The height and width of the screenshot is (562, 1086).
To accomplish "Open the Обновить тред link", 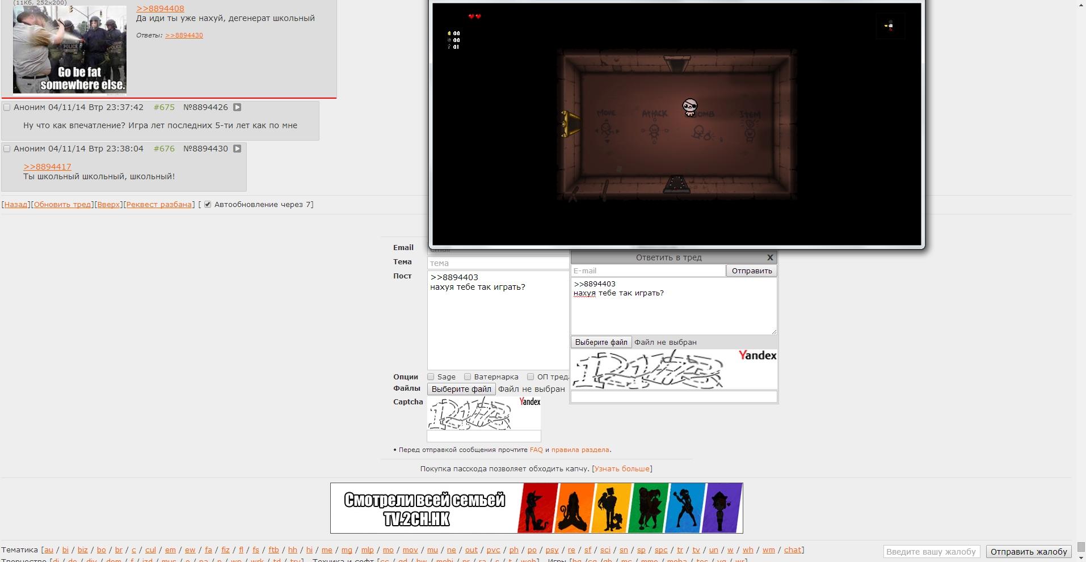I will 62,205.
